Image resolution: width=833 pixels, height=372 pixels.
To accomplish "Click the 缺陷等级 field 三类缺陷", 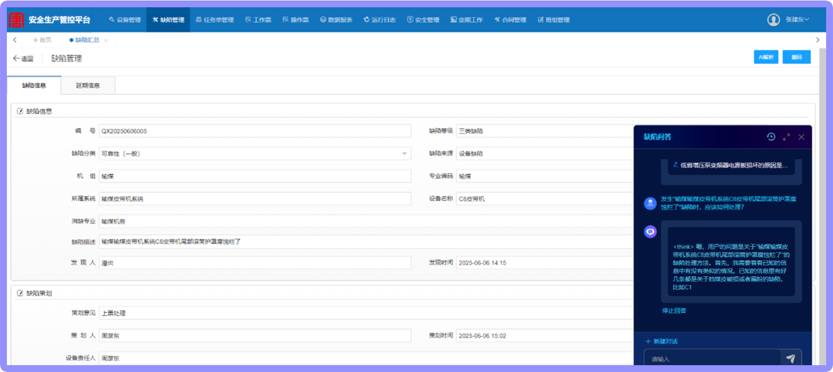I will click(545, 131).
